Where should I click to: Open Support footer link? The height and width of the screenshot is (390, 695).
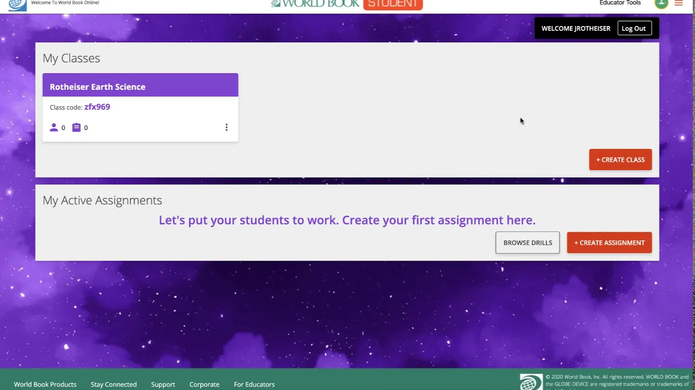[x=163, y=384]
